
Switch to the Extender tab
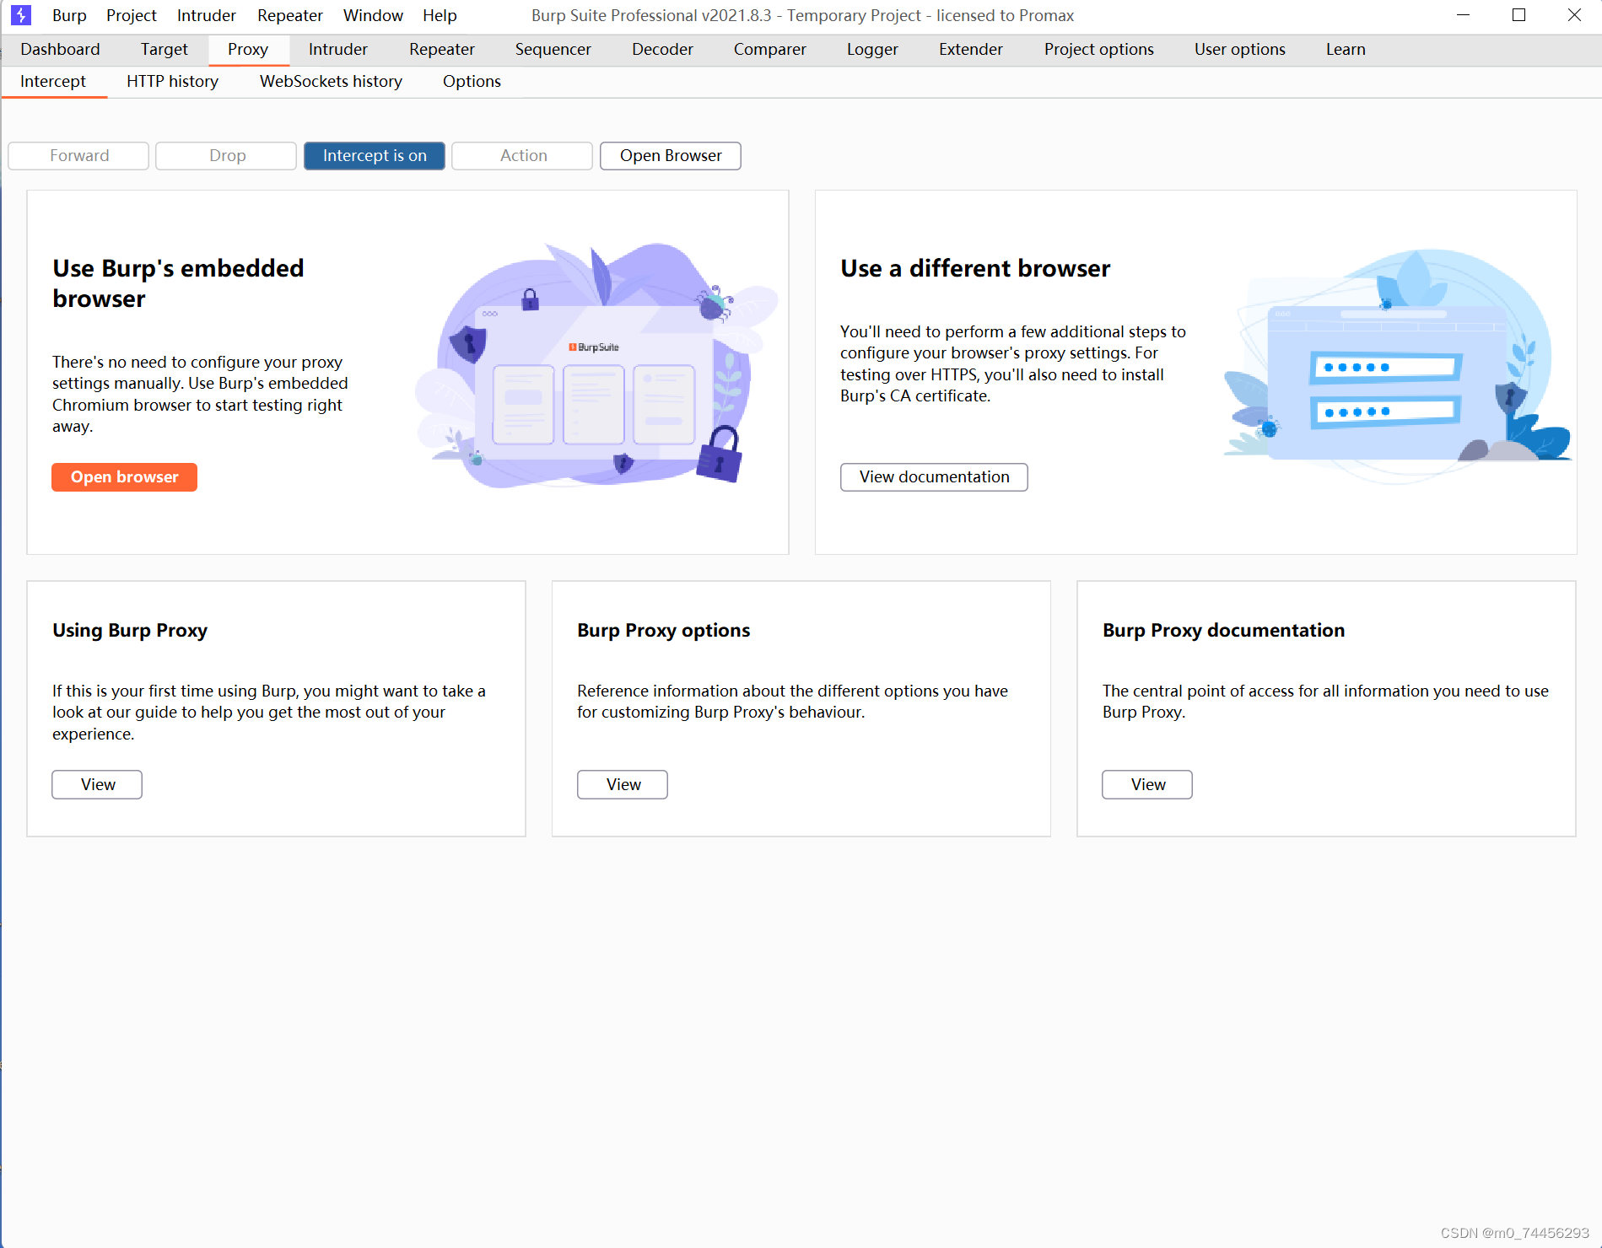point(971,49)
